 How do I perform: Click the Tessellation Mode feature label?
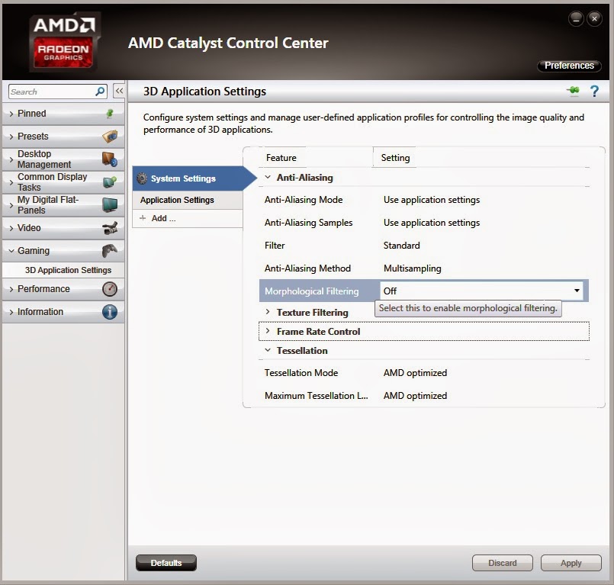[x=301, y=373]
